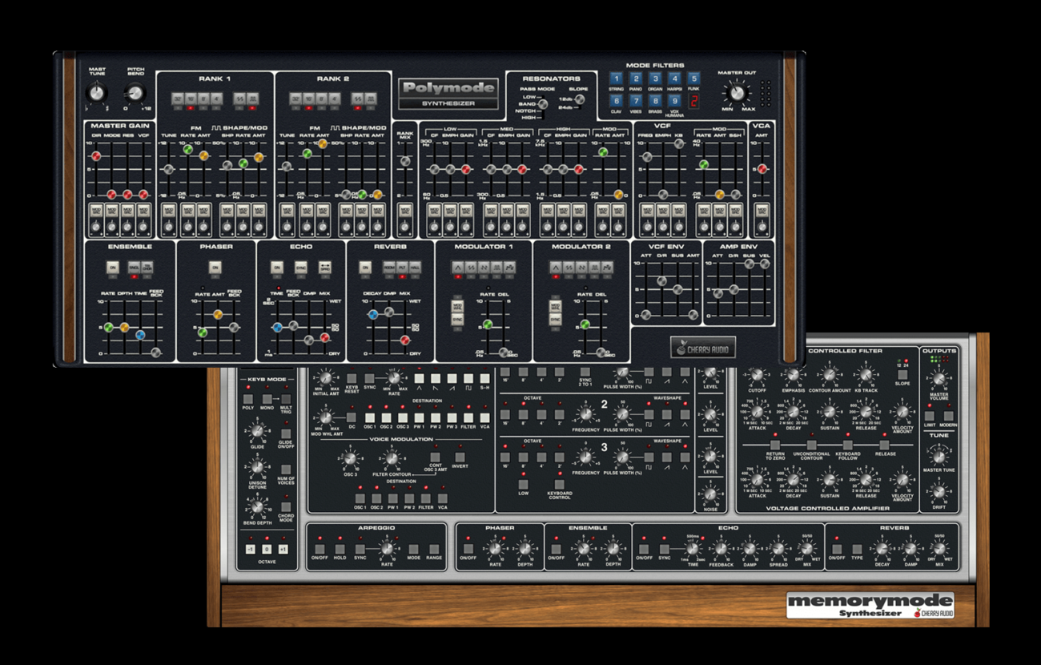Select mode filter 2 Piano
The width and height of the screenshot is (1041, 665).
click(636, 79)
